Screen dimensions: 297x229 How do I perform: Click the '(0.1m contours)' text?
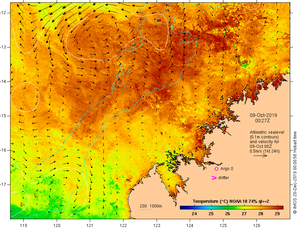coord(264,137)
